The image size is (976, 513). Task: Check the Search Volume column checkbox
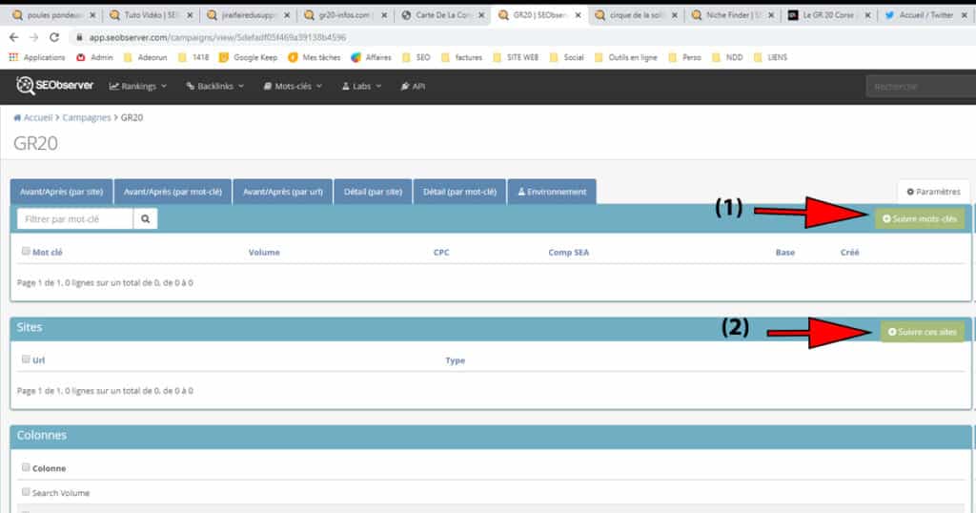[26, 492]
